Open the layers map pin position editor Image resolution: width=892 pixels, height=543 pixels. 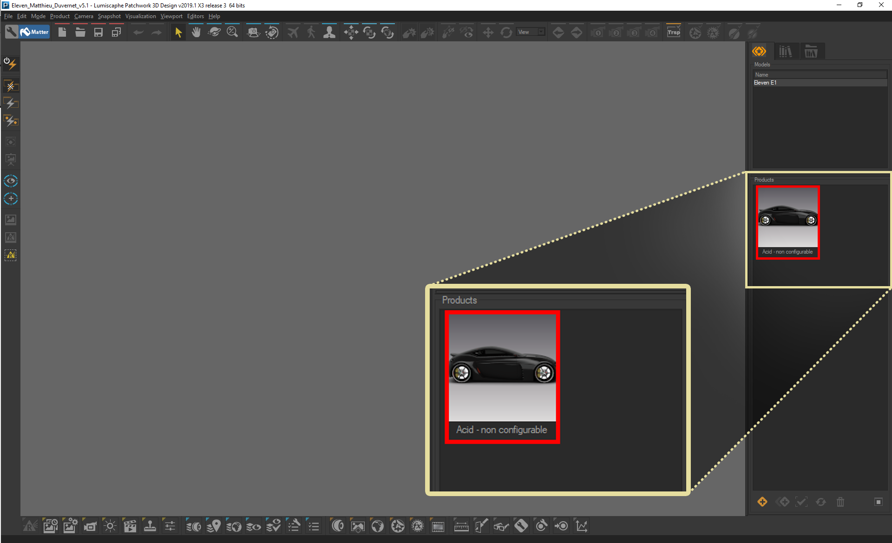214,526
